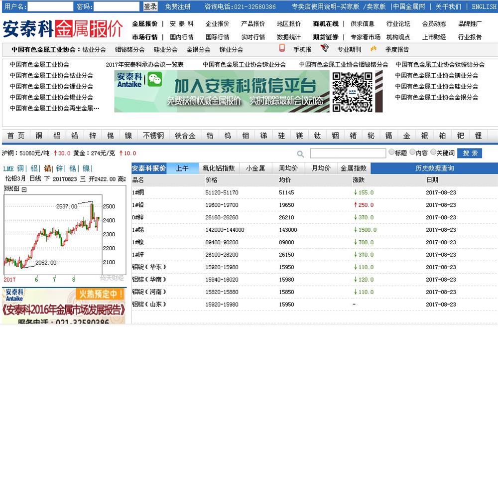Select the LME 锌 chart link
The image size is (498, 482).
pos(59,168)
